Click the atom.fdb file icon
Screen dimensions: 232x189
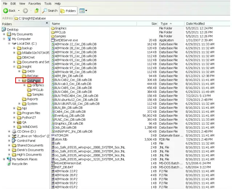[x=53, y=139]
